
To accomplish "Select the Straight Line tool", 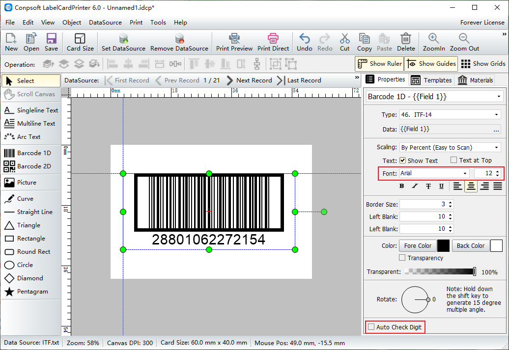I will (x=31, y=212).
